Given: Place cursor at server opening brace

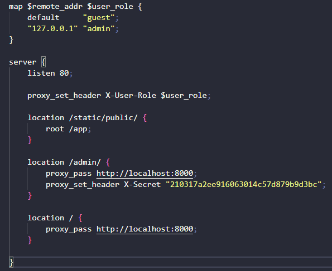Looking at the screenshot, I should [44, 62].
